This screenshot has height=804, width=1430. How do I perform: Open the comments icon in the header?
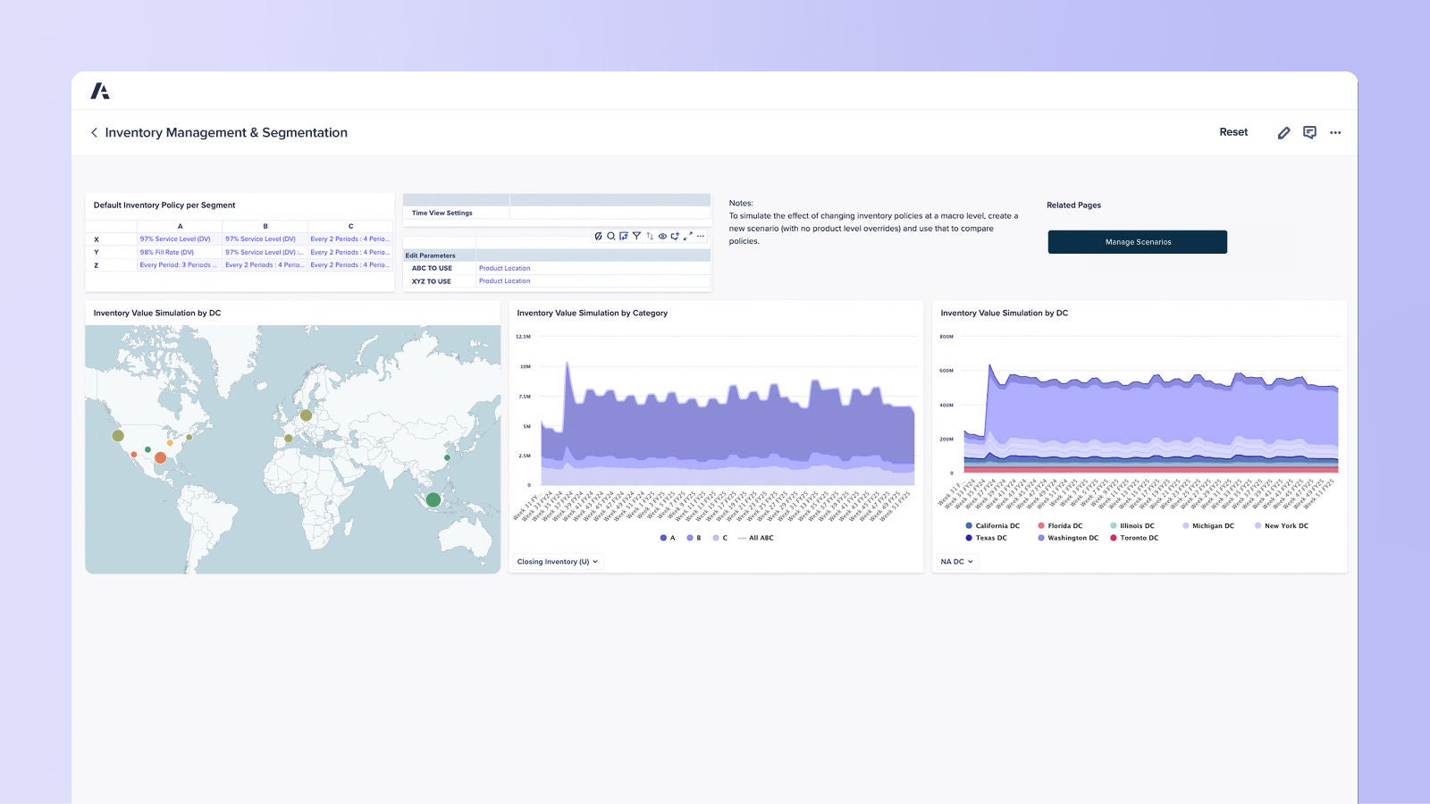point(1310,132)
